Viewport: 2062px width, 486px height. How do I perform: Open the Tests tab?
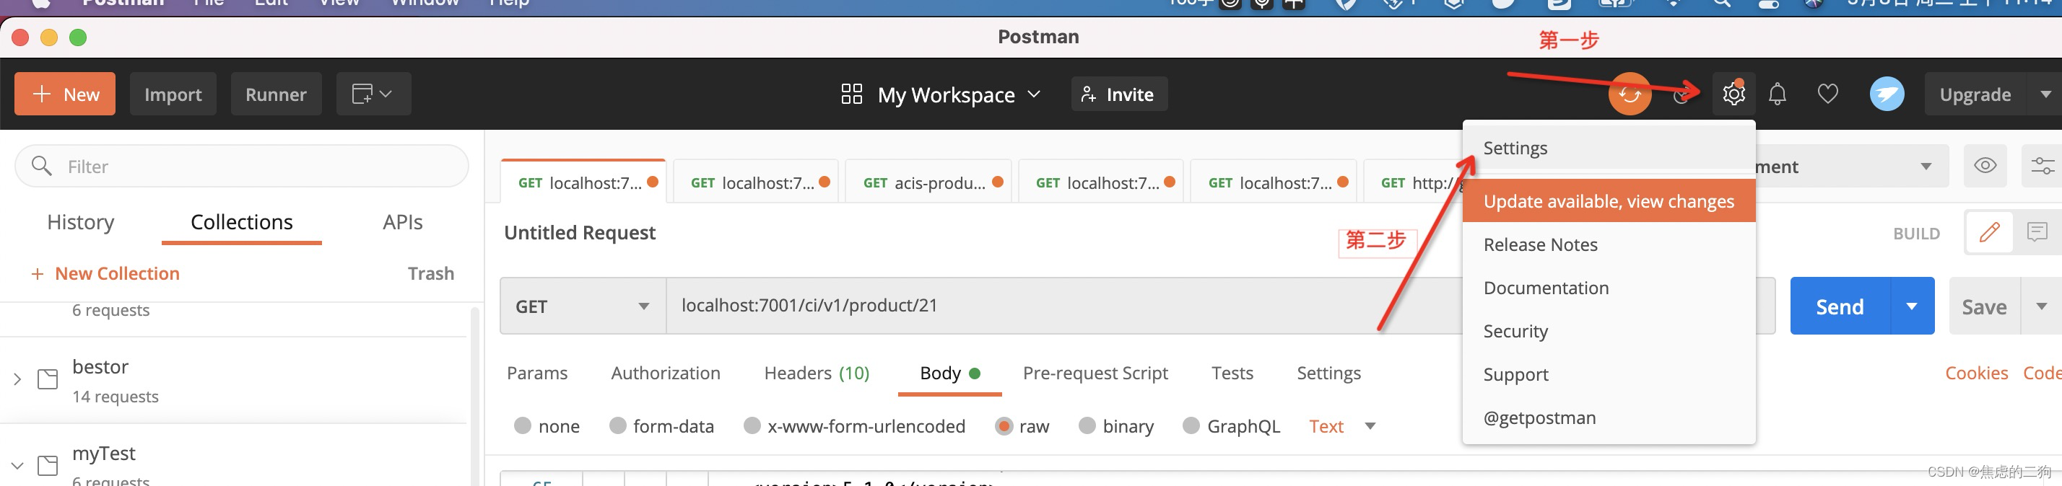click(x=1232, y=374)
